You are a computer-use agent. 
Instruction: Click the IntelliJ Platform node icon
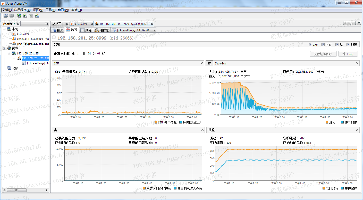coord(14,39)
